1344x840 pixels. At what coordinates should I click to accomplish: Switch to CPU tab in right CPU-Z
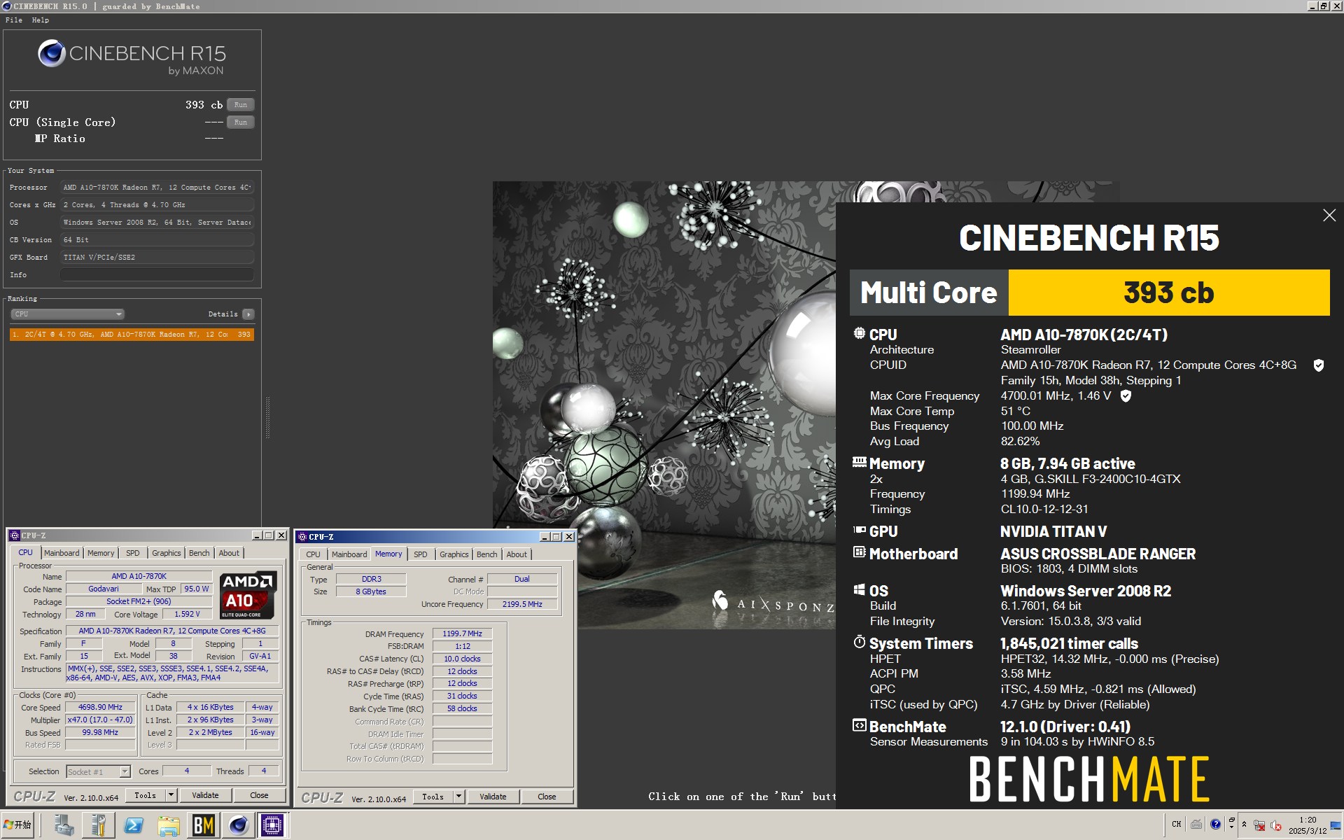pyautogui.click(x=314, y=554)
